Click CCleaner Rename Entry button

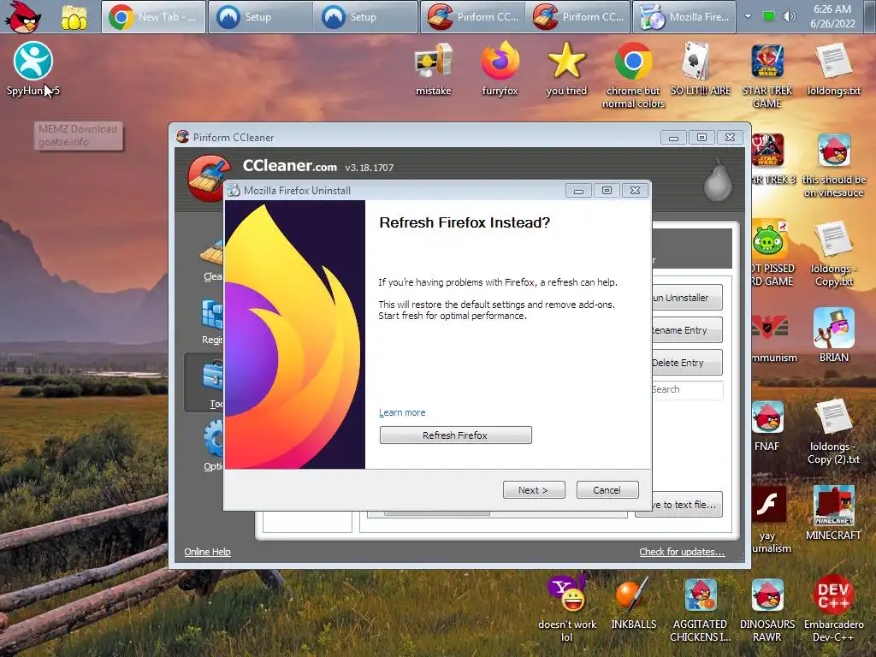(x=687, y=330)
